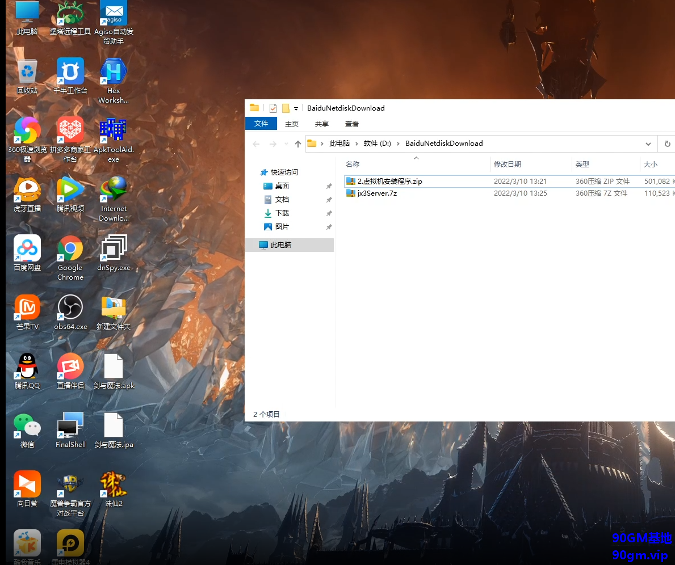Open 桌面 in quick access
This screenshot has height=565, width=675.
pos(276,186)
